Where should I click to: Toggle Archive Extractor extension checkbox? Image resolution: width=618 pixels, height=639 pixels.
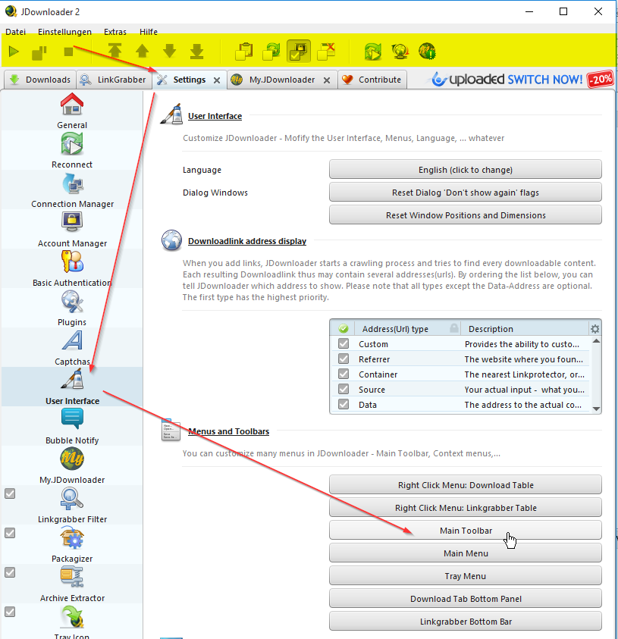[x=10, y=572]
